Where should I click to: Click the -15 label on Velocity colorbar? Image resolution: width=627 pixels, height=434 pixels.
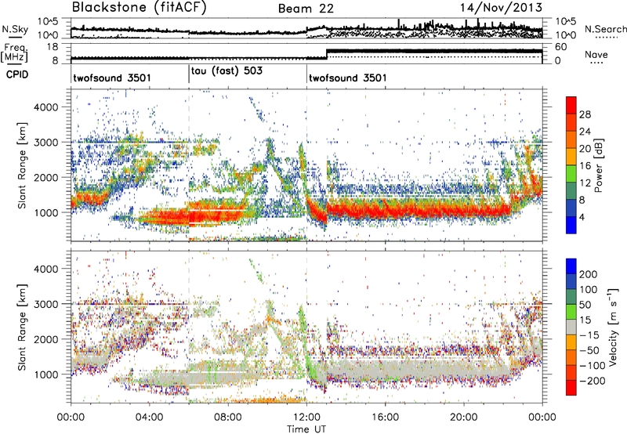click(x=589, y=335)
